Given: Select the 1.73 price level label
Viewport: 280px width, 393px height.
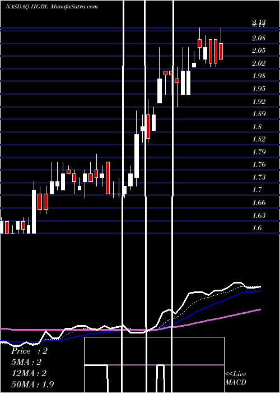Looking at the screenshot, I should coord(259,177).
